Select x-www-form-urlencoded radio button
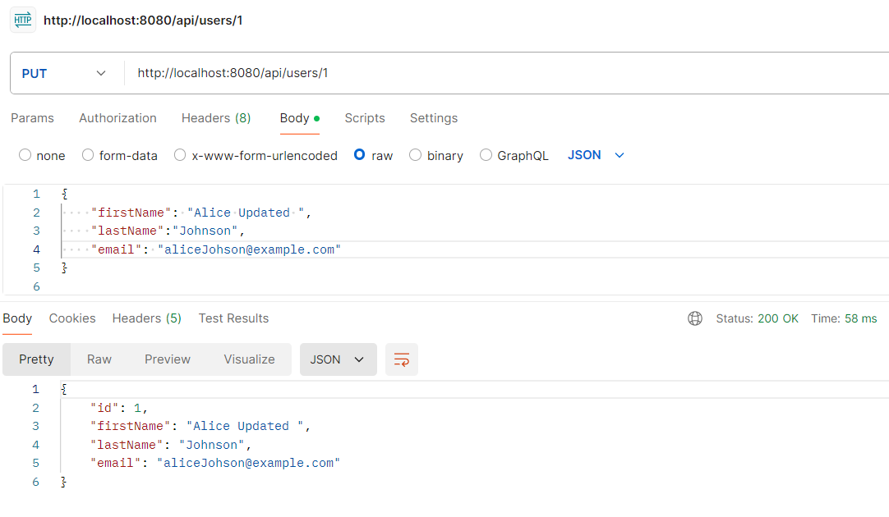Screen dimensions: 889x517 [x=181, y=155]
